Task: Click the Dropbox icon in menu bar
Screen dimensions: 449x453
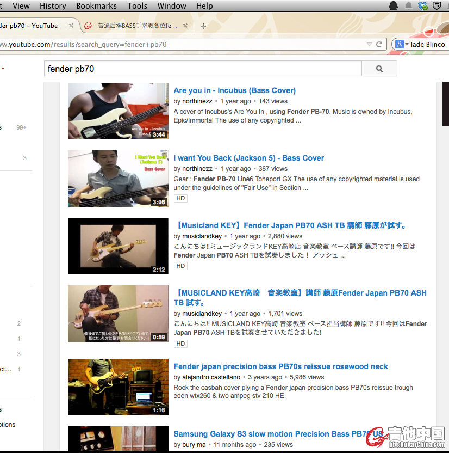Action: [x=423, y=6]
